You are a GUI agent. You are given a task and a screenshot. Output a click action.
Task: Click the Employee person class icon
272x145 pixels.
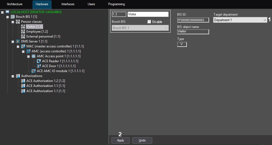[x=23, y=32]
